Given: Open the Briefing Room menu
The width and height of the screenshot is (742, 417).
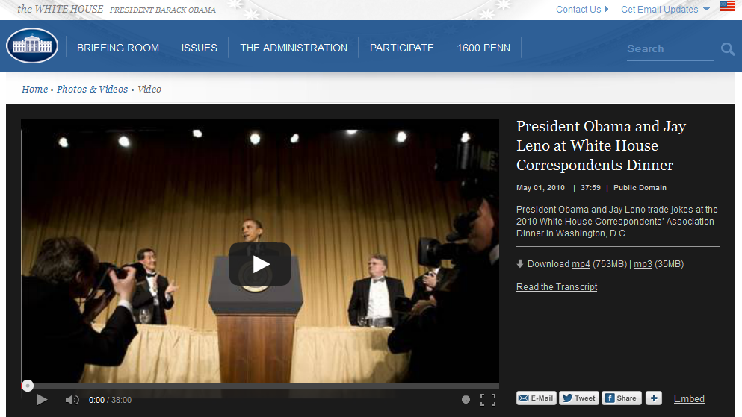Looking at the screenshot, I should (118, 48).
